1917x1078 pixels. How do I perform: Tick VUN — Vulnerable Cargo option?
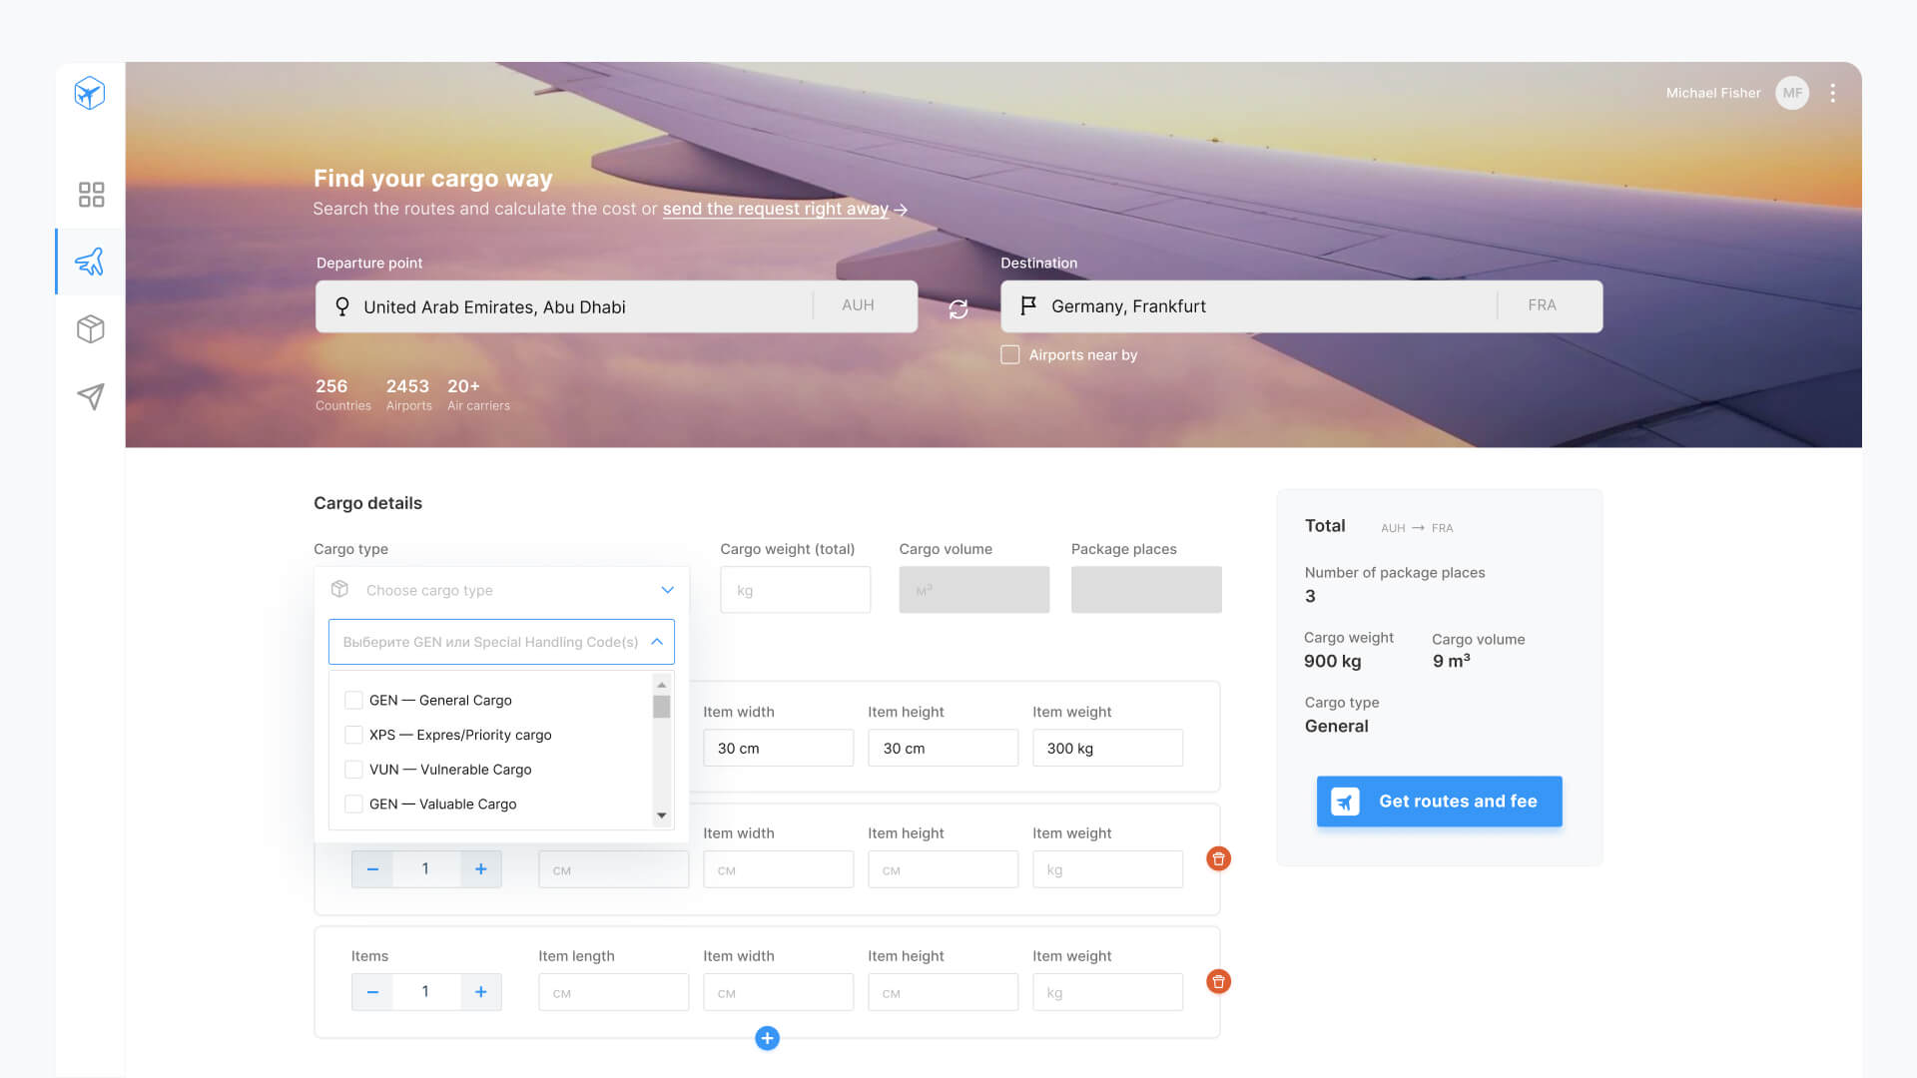point(353,770)
